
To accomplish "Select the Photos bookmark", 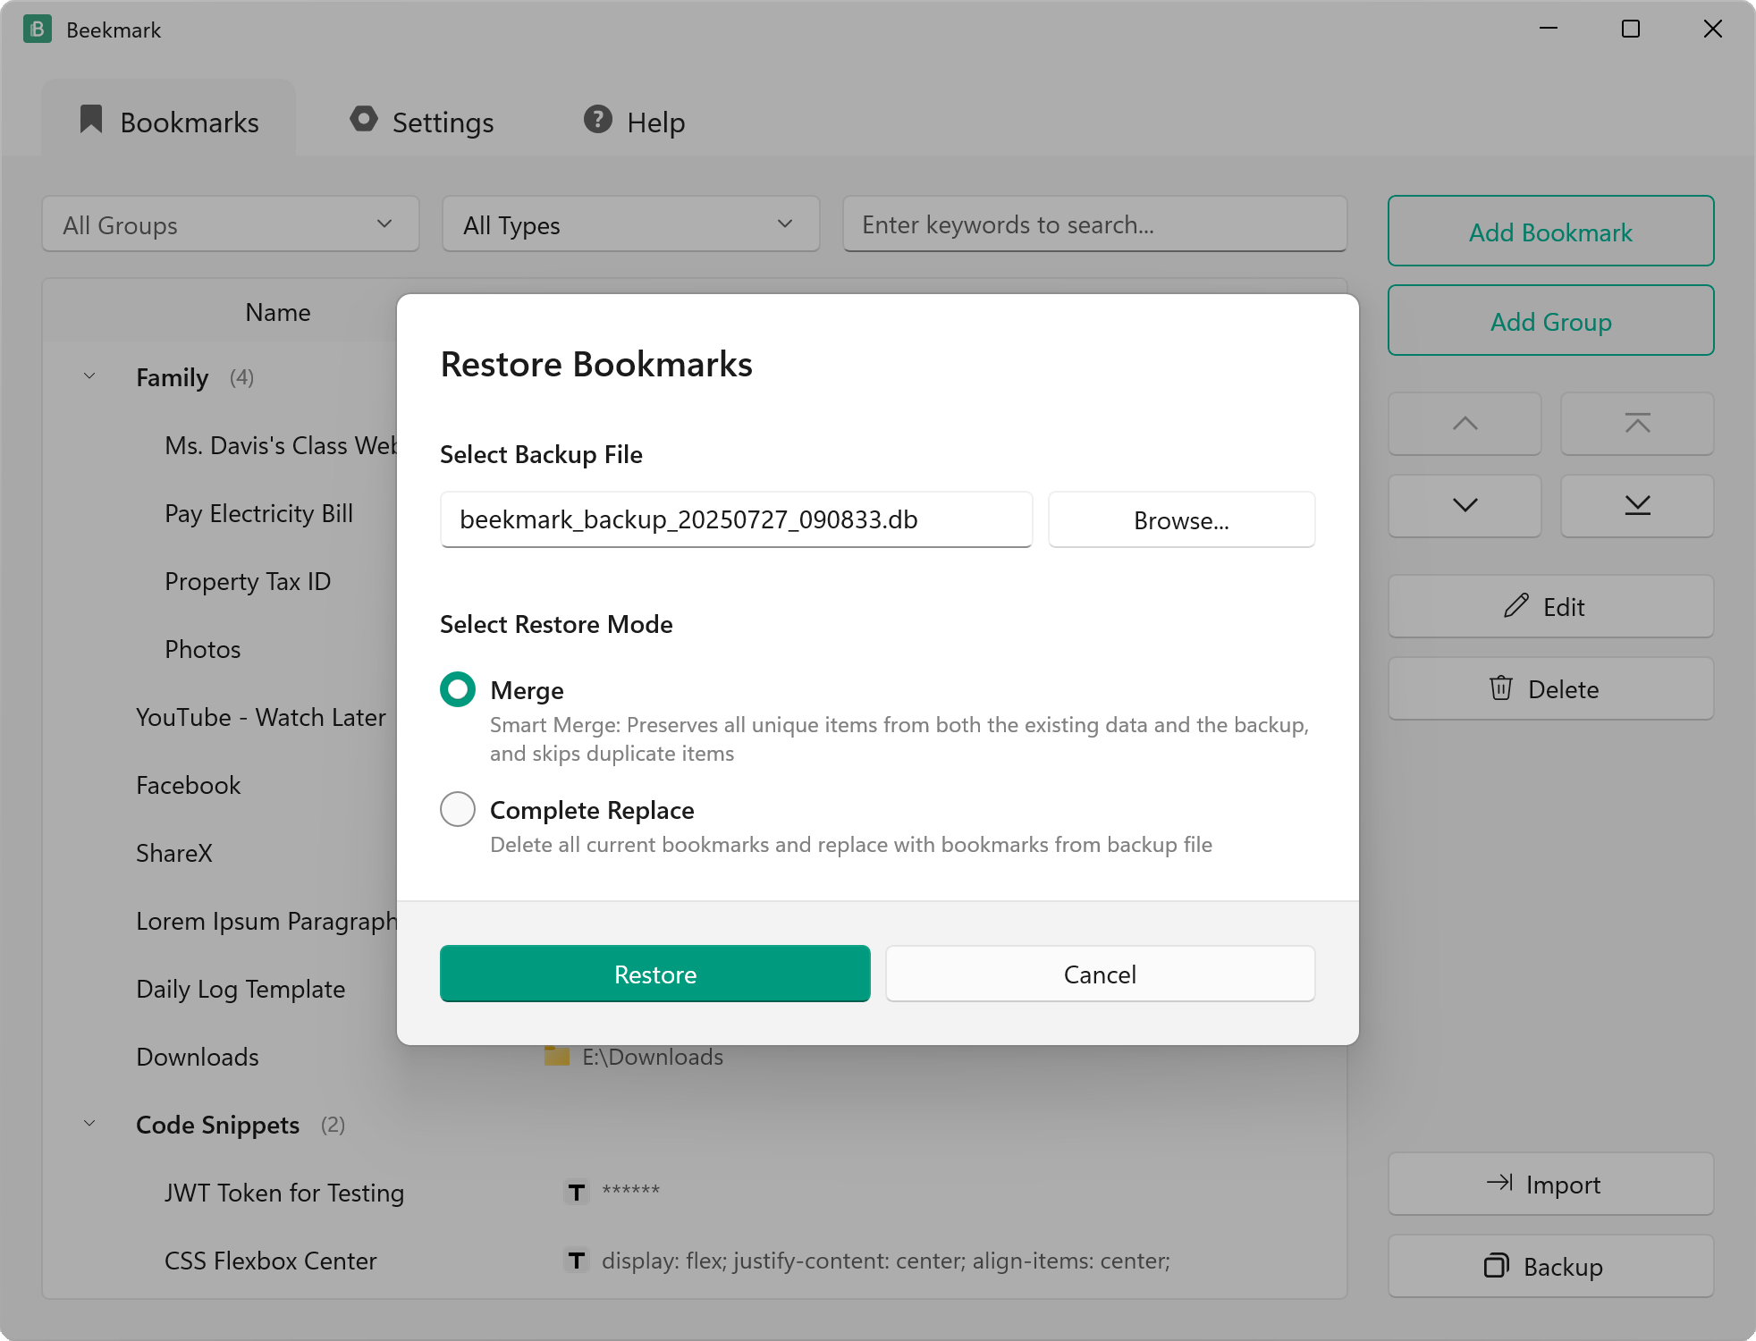I will [x=203, y=649].
